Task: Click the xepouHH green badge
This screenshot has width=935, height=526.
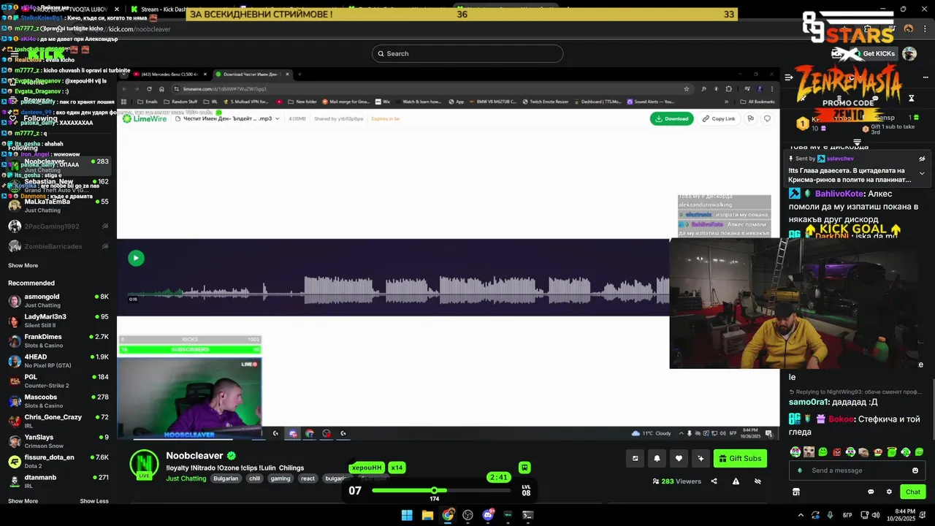Action: point(367,468)
